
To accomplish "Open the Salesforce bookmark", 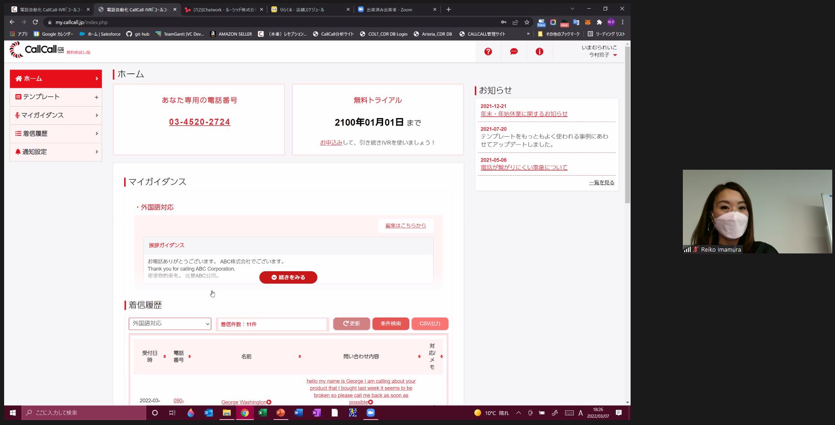I will coord(100,34).
